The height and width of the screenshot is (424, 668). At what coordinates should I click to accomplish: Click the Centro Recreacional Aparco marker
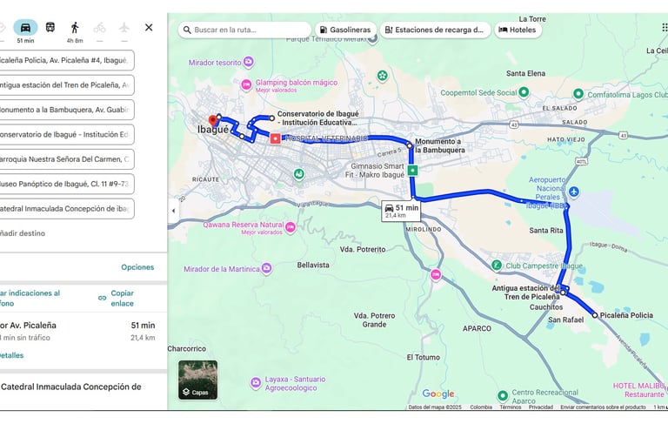click(x=503, y=395)
